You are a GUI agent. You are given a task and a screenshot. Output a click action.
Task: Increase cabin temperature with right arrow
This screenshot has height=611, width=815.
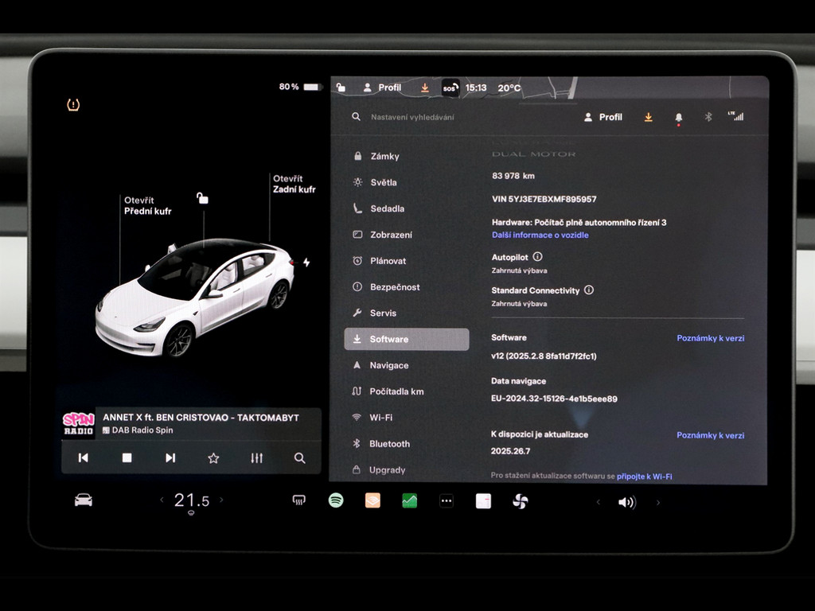pyautogui.click(x=221, y=500)
